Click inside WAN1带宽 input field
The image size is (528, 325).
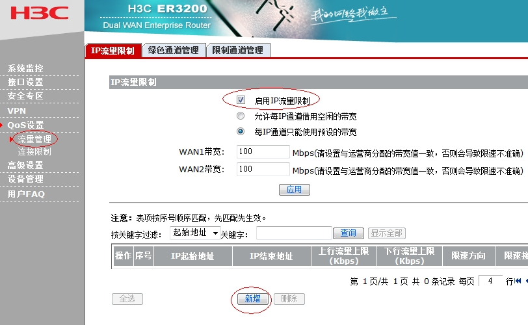pyautogui.click(x=263, y=152)
